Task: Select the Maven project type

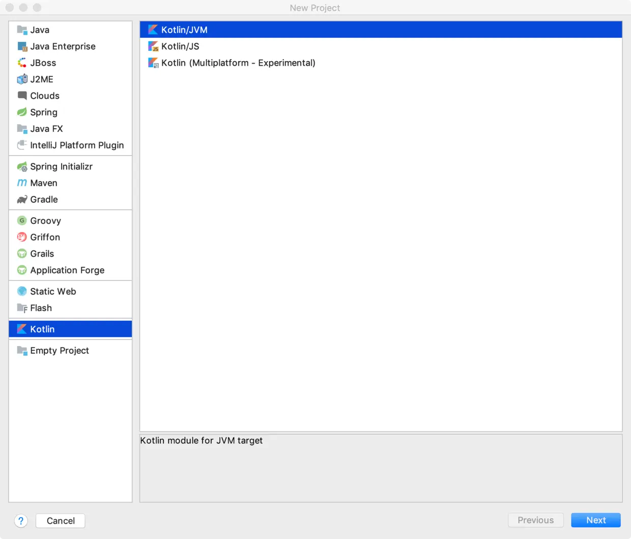Action: pos(70,183)
